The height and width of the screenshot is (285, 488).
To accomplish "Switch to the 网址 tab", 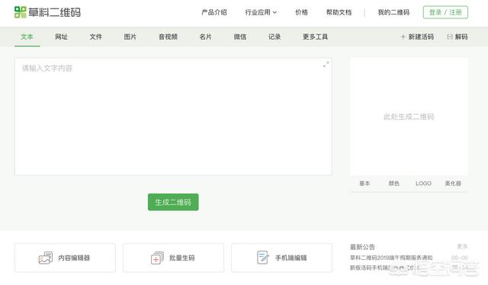I will pyautogui.click(x=61, y=37).
